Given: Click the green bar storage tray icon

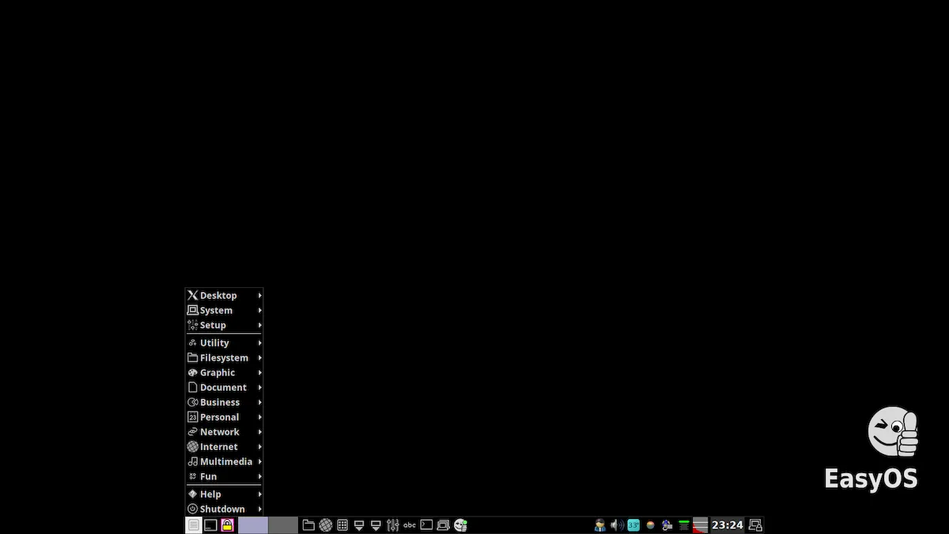Looking at the screenshot, I should coord(684,525).
